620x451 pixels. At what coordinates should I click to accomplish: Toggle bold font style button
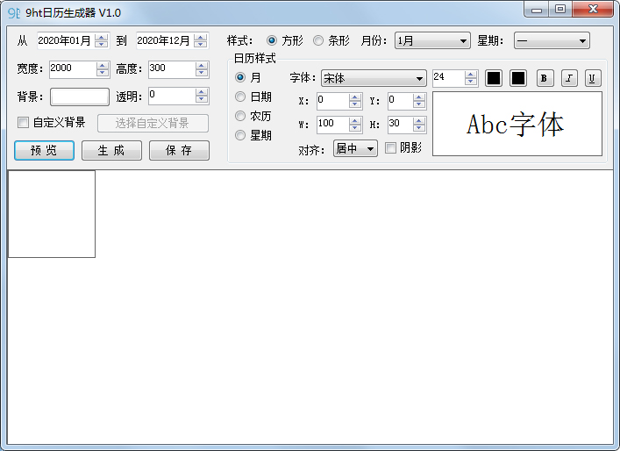pos(545,78)
